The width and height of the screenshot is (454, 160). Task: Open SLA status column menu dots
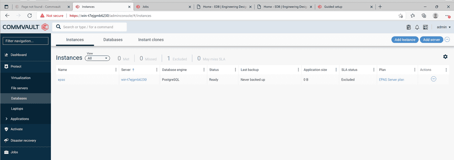pos(374,70)
